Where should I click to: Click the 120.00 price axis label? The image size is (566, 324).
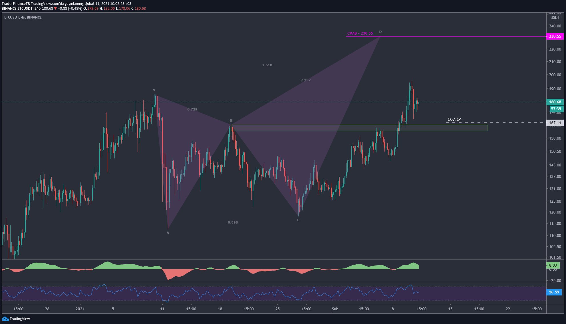(555, 212)
